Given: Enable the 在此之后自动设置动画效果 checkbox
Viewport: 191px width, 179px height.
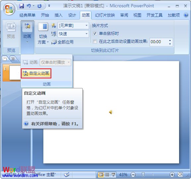Looking at the screenshot, I should (95, 42).
